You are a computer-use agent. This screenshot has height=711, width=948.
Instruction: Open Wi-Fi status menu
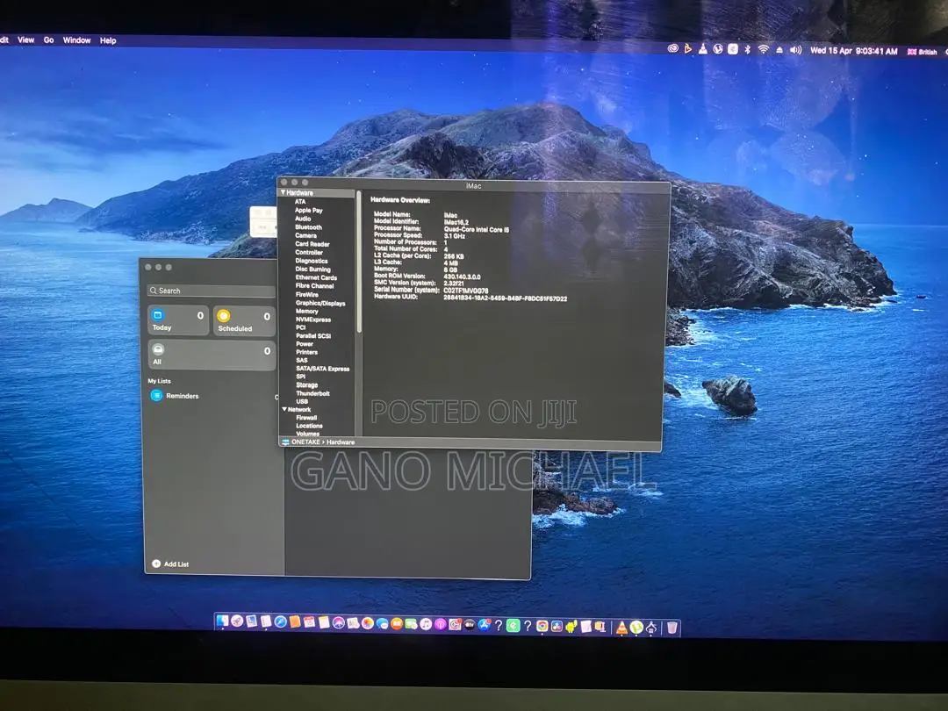point(763,49)
